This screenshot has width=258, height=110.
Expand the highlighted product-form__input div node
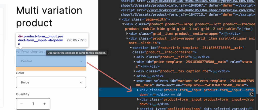[x=138, y=90]
